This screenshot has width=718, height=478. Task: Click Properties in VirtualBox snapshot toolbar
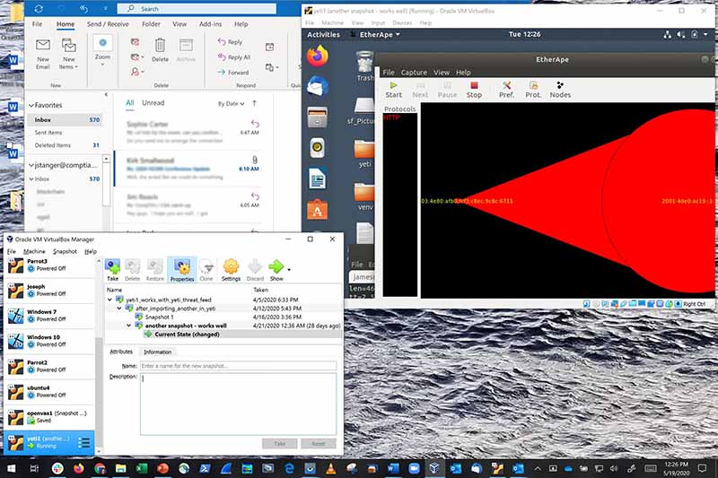pyautogui.click(x=182, y=270)
